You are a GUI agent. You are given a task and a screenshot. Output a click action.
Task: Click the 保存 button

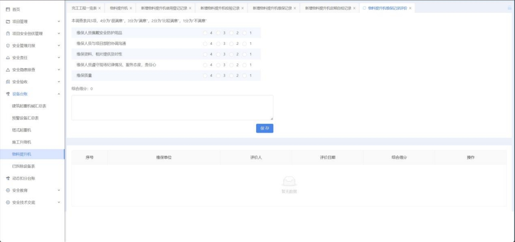[x=265, y=128]
